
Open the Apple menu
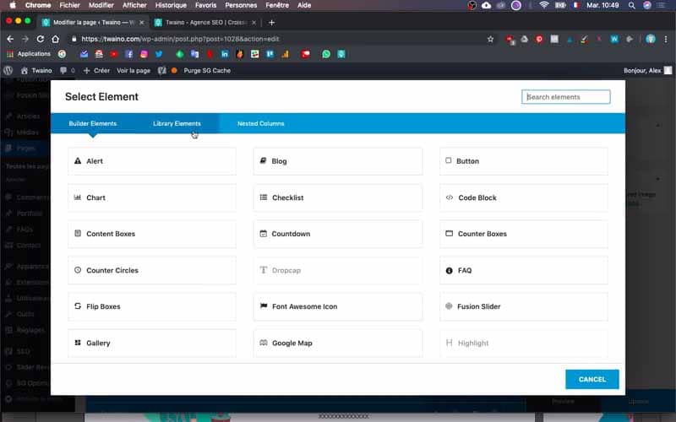click(x=13, y=5)
